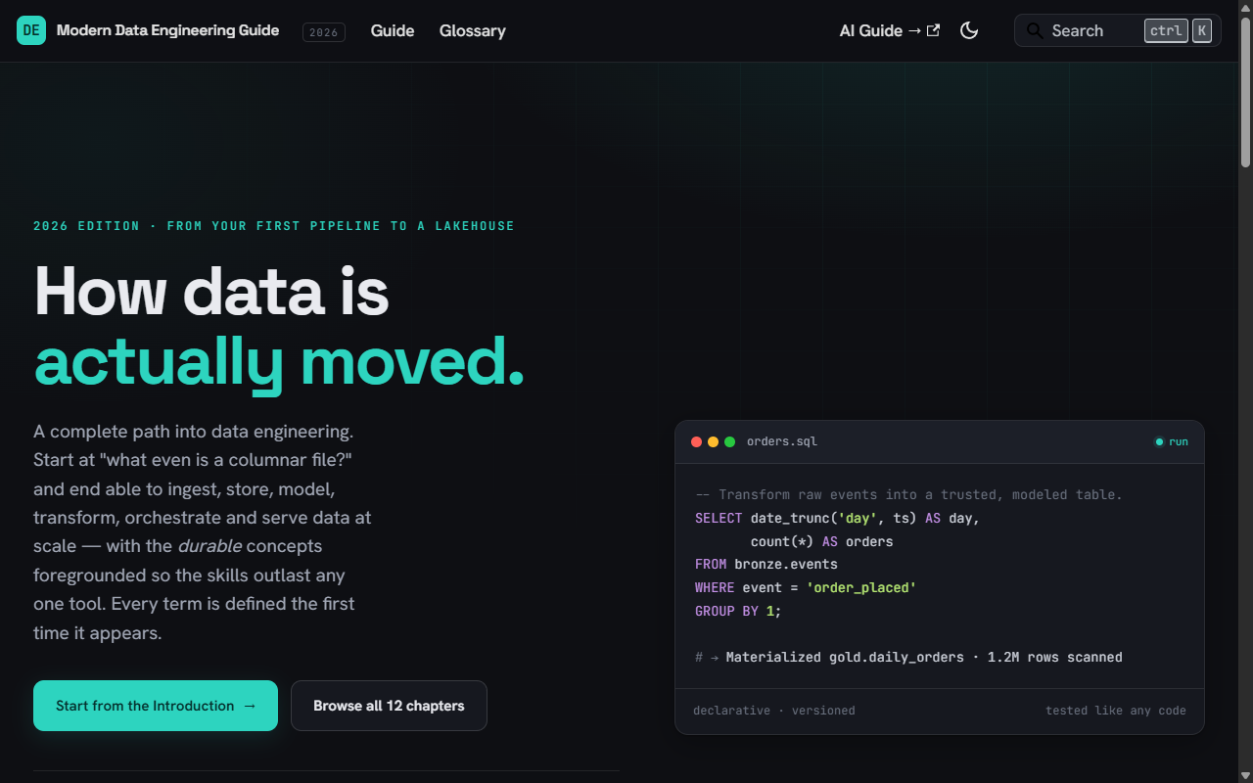Click the external-link icon beside AI Guide
Image resolution: width=1253 pixels, height=783 pixels.
point(933,30)
